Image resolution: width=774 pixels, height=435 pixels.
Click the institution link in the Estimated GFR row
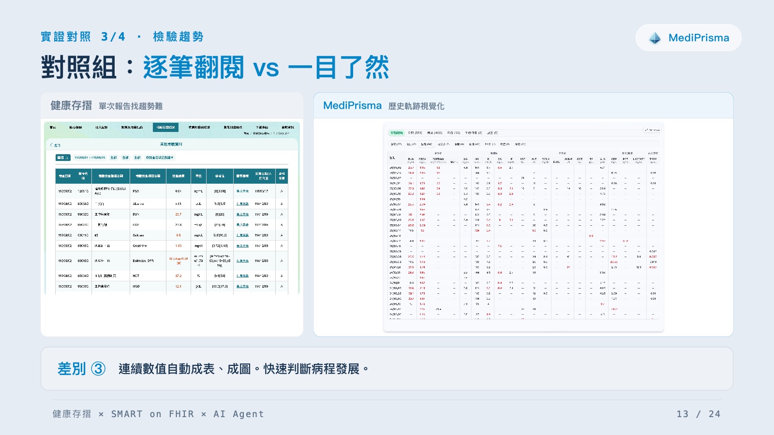(x=242, y=261)
